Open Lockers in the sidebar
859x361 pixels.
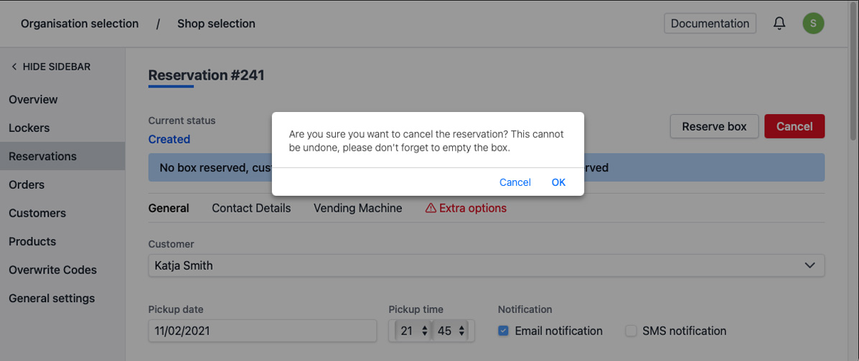[x=29, y=128]
